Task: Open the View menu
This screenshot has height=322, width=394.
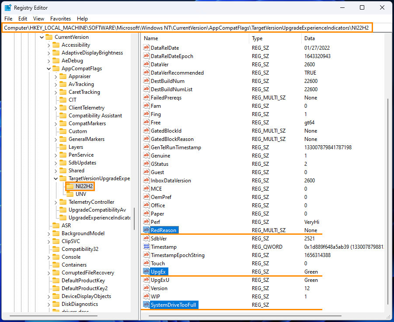Action: 38,19
